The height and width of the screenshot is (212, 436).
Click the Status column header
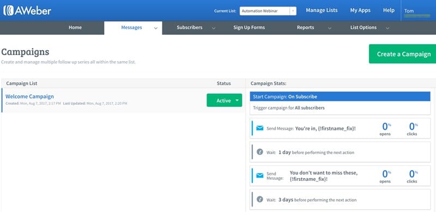coord(224,83)
